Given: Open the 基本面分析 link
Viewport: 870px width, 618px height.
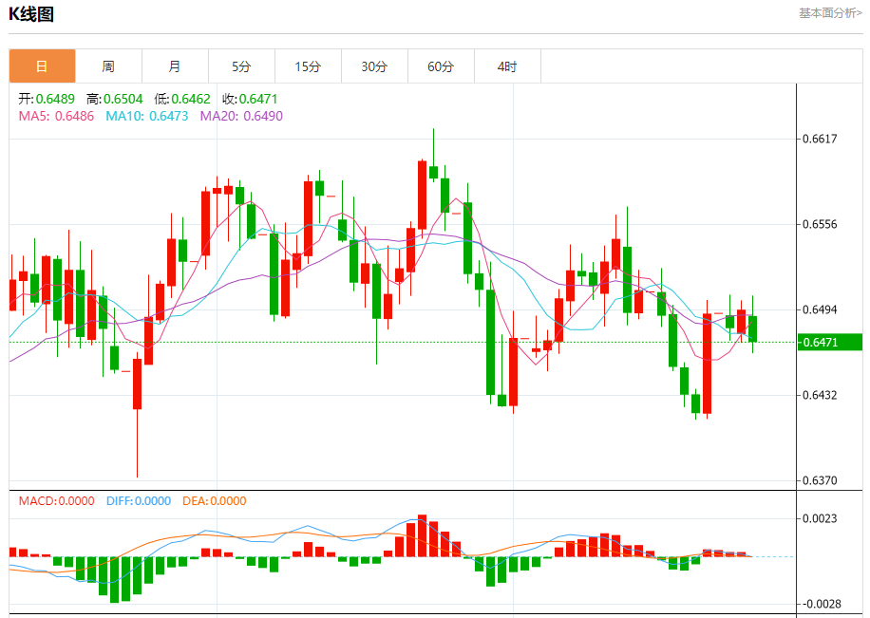Looking at the screenshot, I should [x=830, y=12].
